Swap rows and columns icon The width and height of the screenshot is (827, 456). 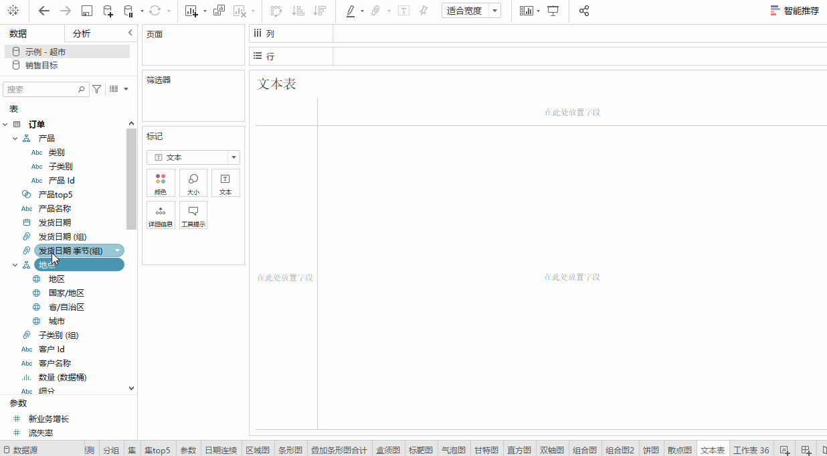tap(276, 11)
